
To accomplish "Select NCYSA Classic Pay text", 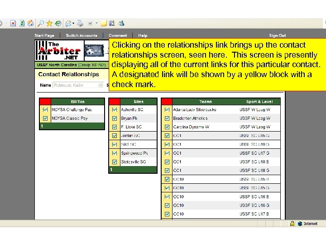I will point(70,118).
